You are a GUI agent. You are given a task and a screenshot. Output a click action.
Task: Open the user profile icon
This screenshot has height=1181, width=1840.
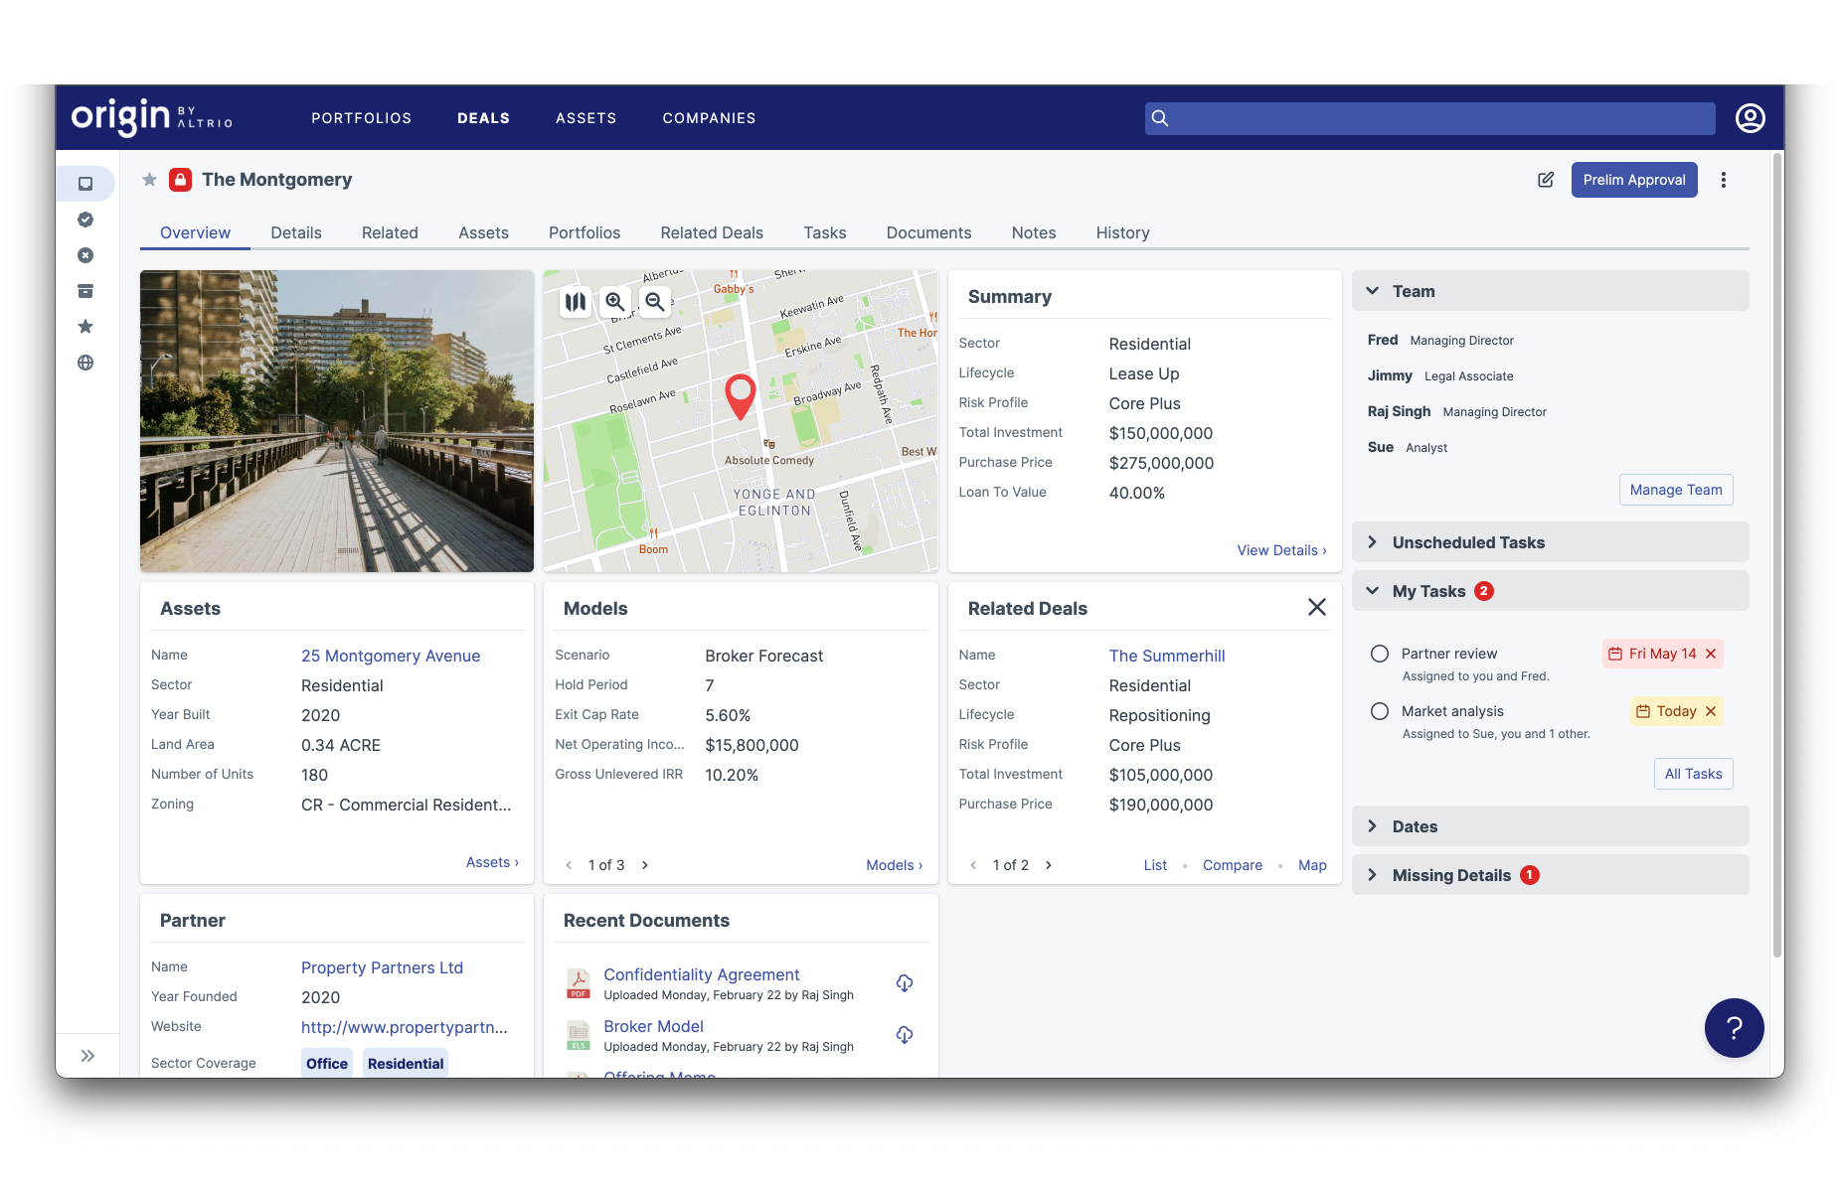pos(1750,118)
